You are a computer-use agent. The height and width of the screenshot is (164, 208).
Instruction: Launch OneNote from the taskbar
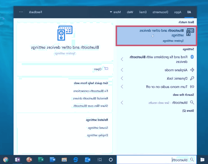[17, 160]
